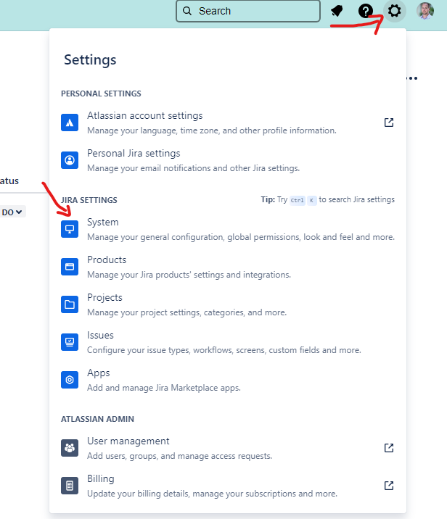Click the search magnifier icon
Screen dimensions: 447x519
[187, 11]
